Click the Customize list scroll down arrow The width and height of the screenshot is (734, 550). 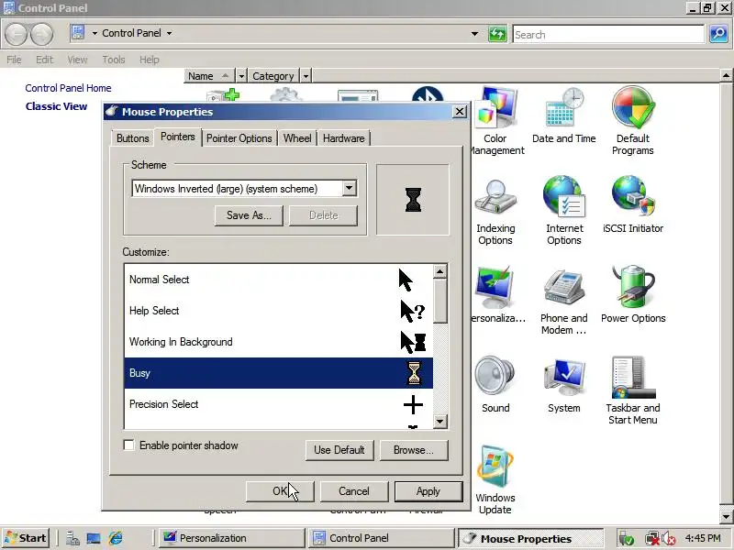pyautogui.click(x=439, y=422)
